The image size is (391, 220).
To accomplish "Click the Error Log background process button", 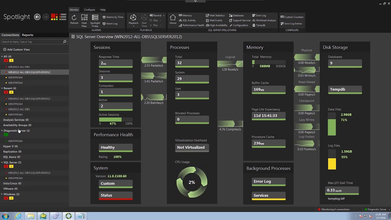I will 269,182.
